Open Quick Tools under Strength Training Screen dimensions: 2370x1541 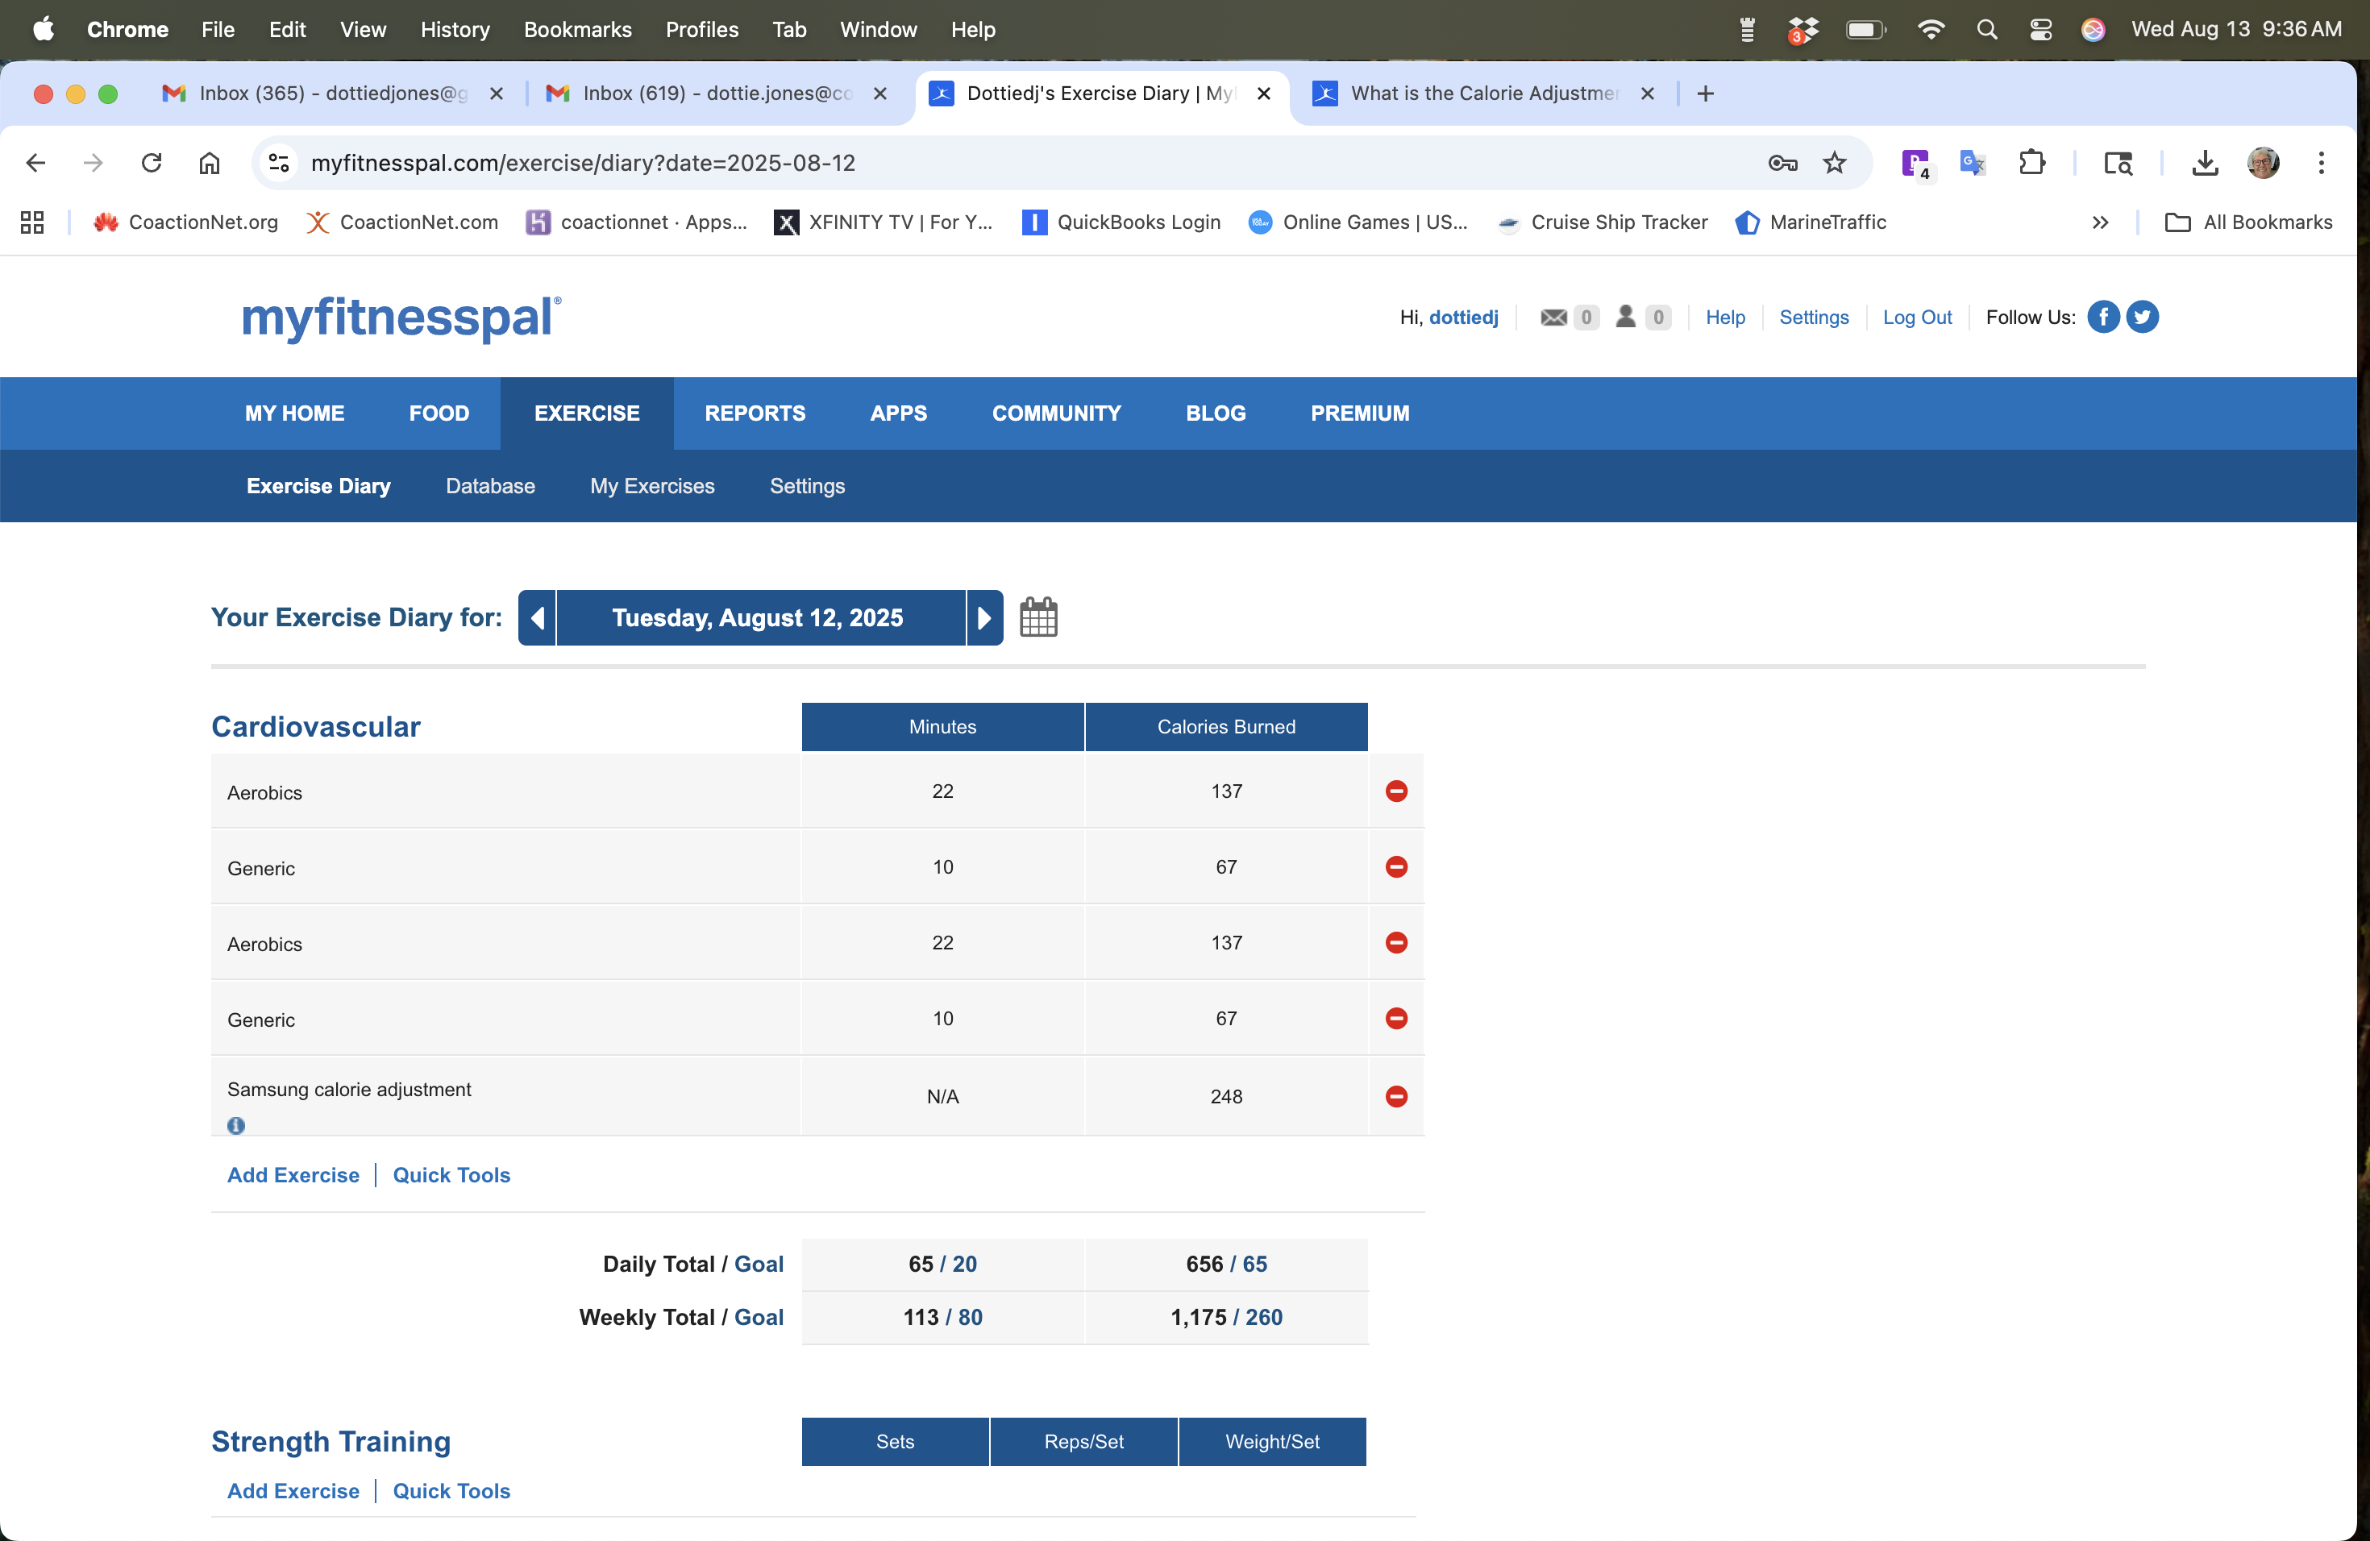(451, 1490)
